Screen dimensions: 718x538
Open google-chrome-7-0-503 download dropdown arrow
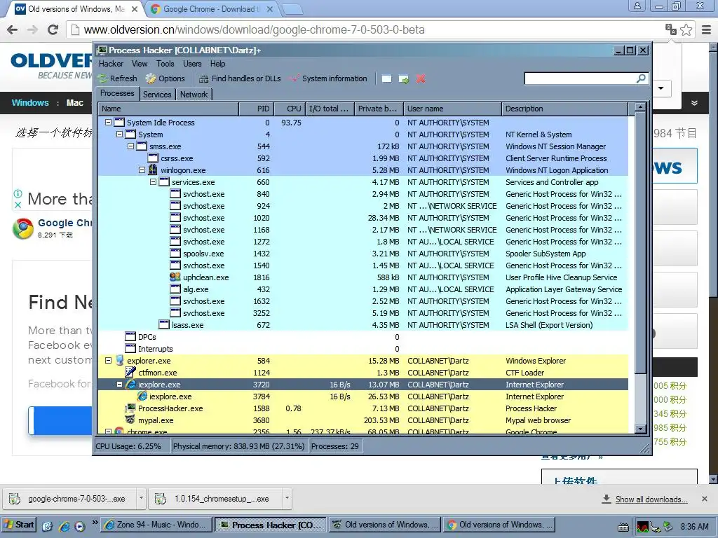[x=141, y=498]
